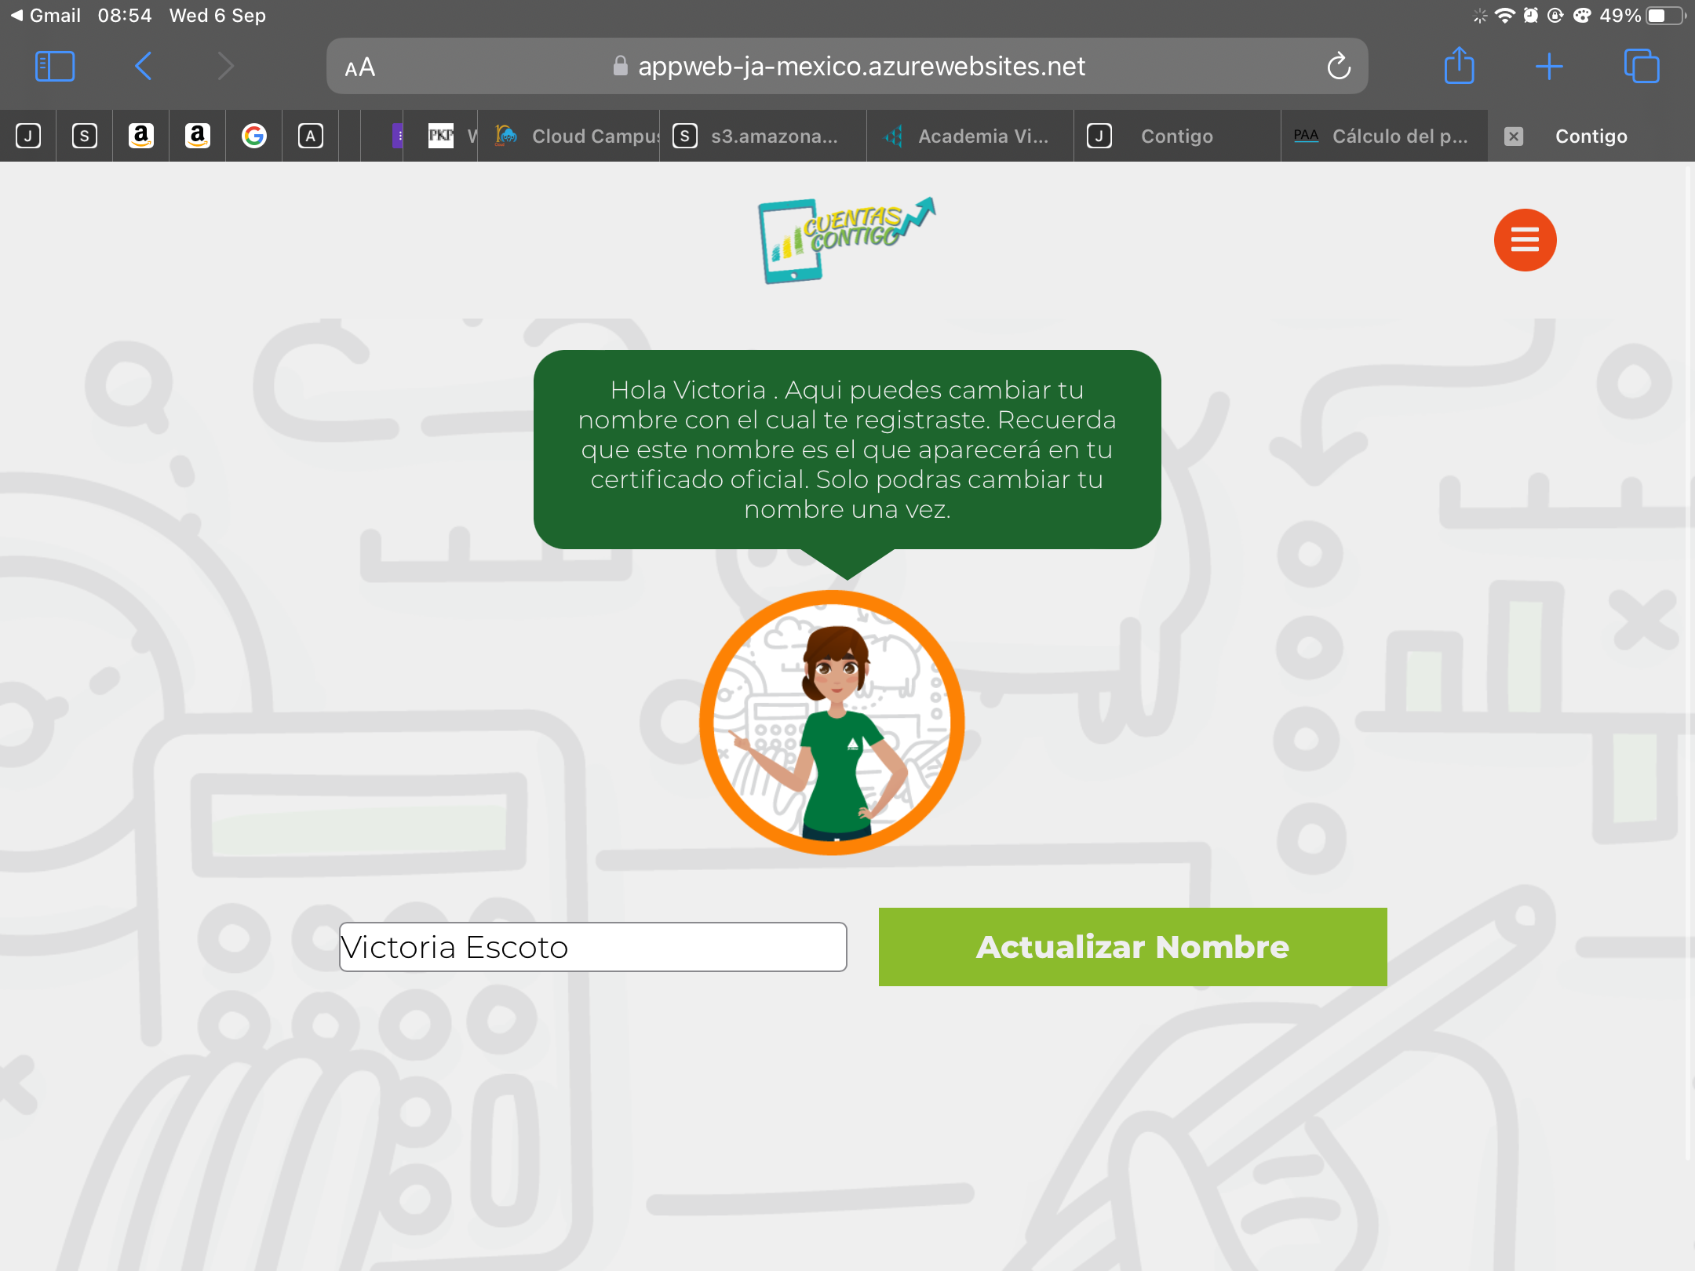This screenshot has width=1695, height=1271.
Task: Add a new tab with plus icon
Action: tap(1549, 67)
